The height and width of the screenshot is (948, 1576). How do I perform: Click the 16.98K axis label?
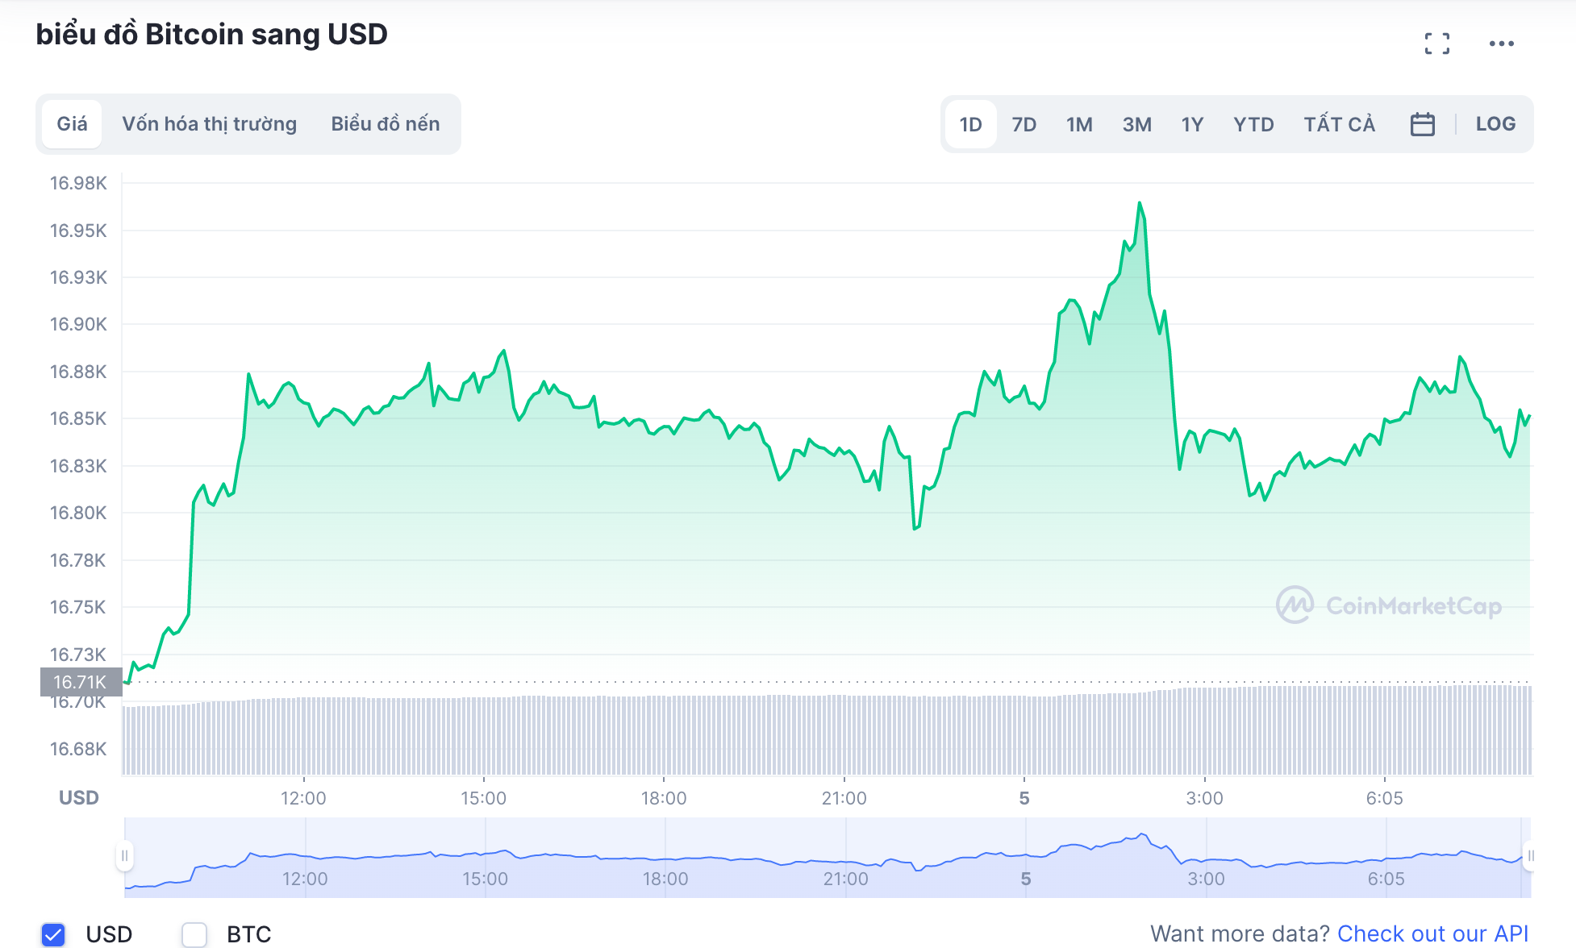click(x=78, y=183)
